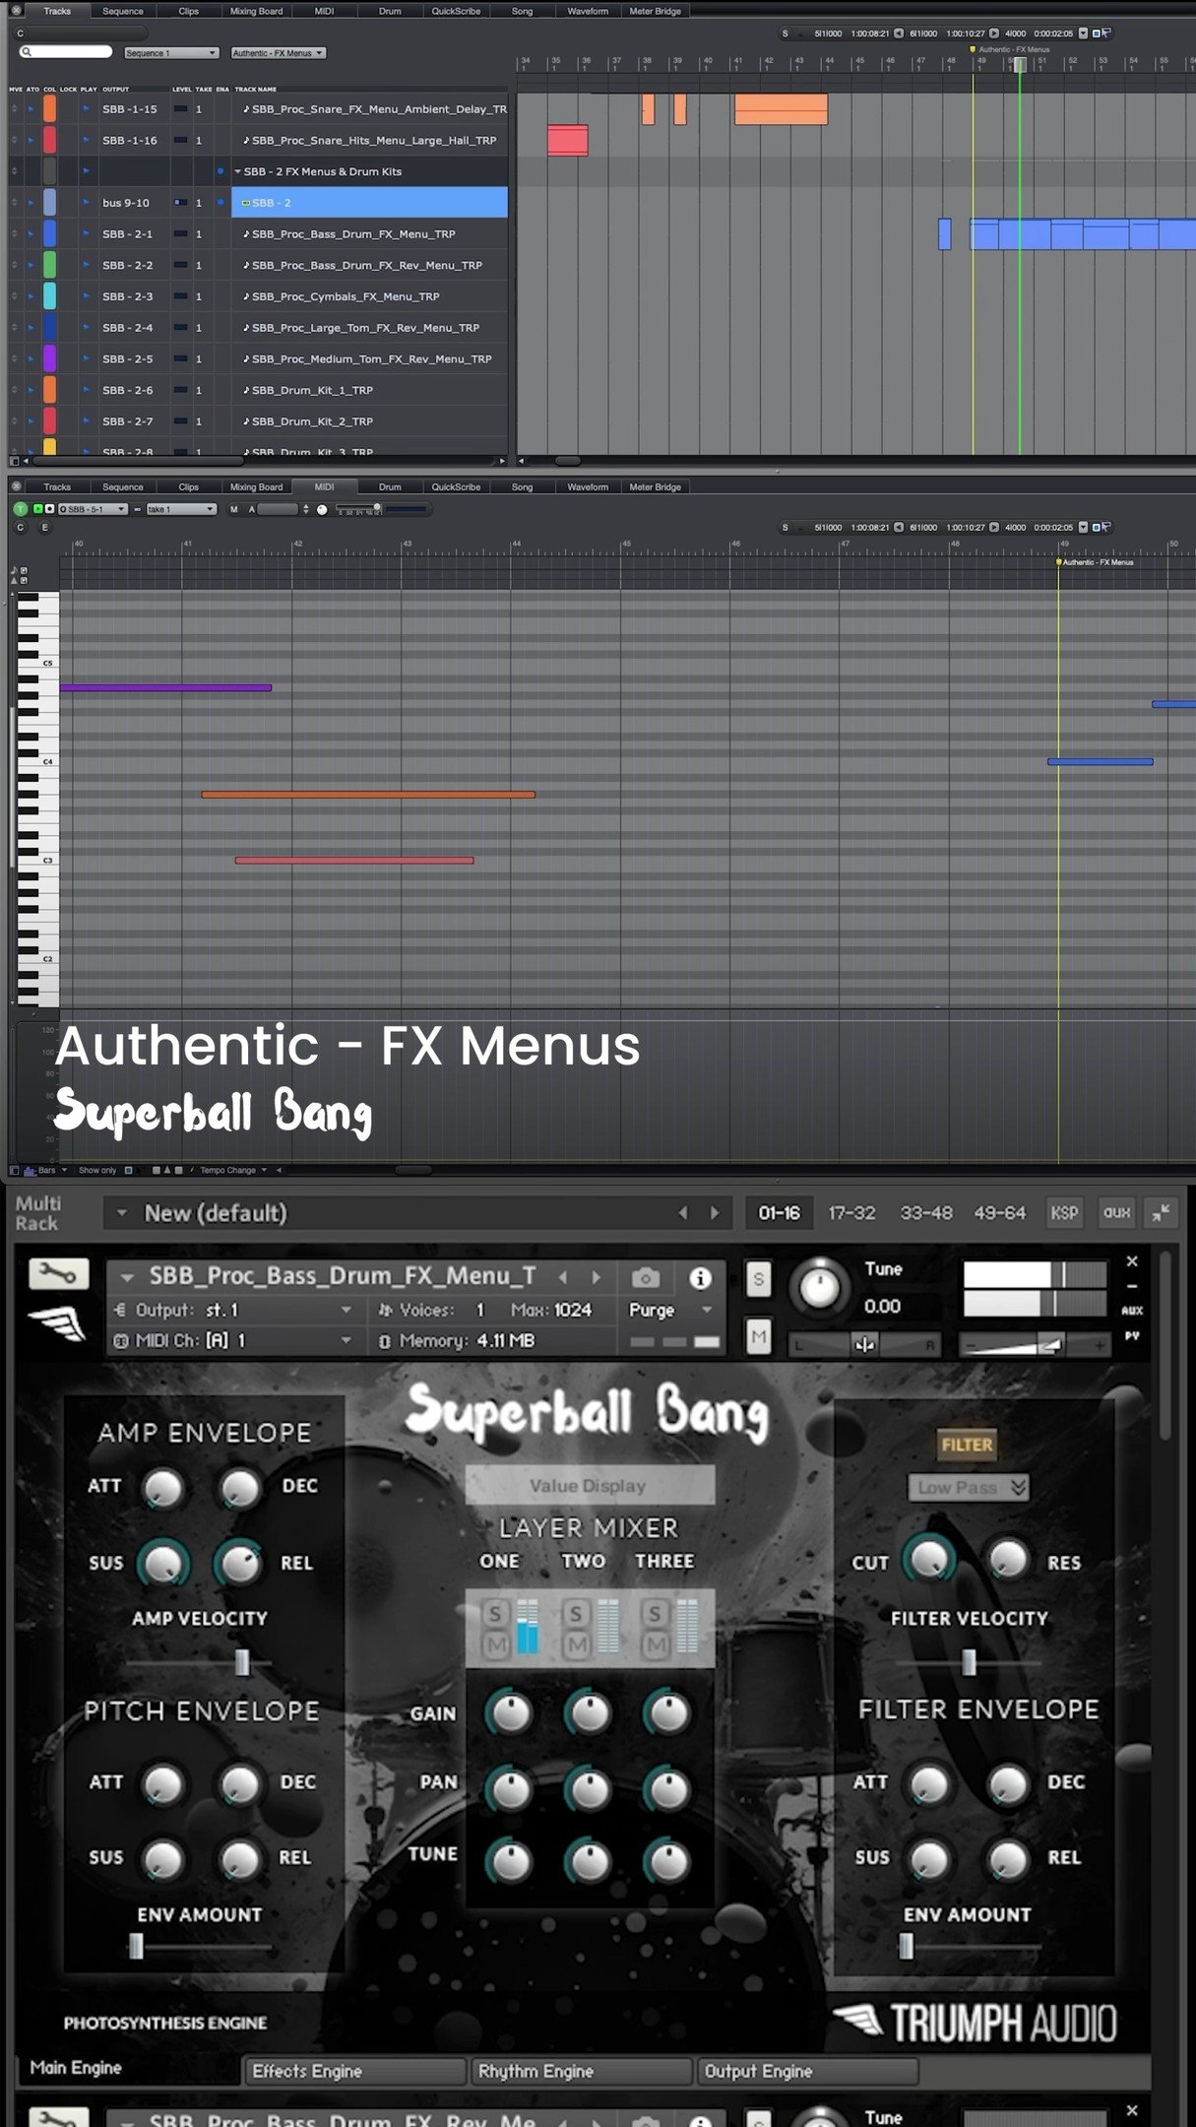Open the instrument info icon in Kontakt
Image resolution: width=1196 pixels, height=2127 pixels.
pos(700,1277)
